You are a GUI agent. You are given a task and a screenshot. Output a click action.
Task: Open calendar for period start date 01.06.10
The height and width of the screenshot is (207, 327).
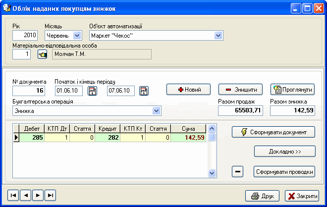(92, 91)
